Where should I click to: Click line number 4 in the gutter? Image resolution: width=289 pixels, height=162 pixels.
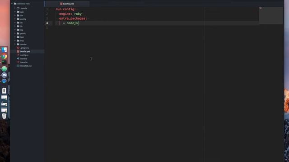pyautogui.click(x=47, y=23)
